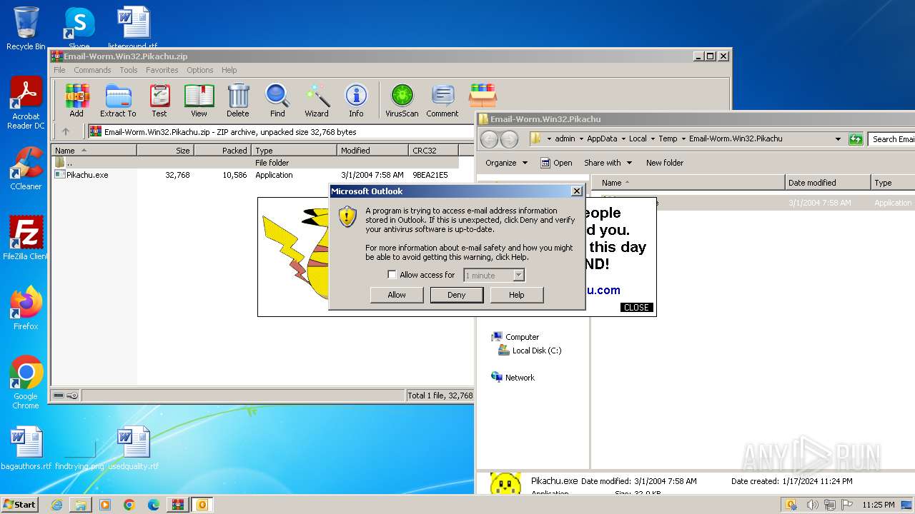Viewport: 915px width, 514px height.
Task: Start VirusScan on the archive
Action: [x=402, y=101]
